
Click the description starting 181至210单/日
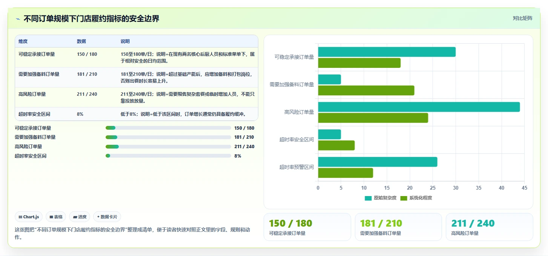[x=187, y=77]
